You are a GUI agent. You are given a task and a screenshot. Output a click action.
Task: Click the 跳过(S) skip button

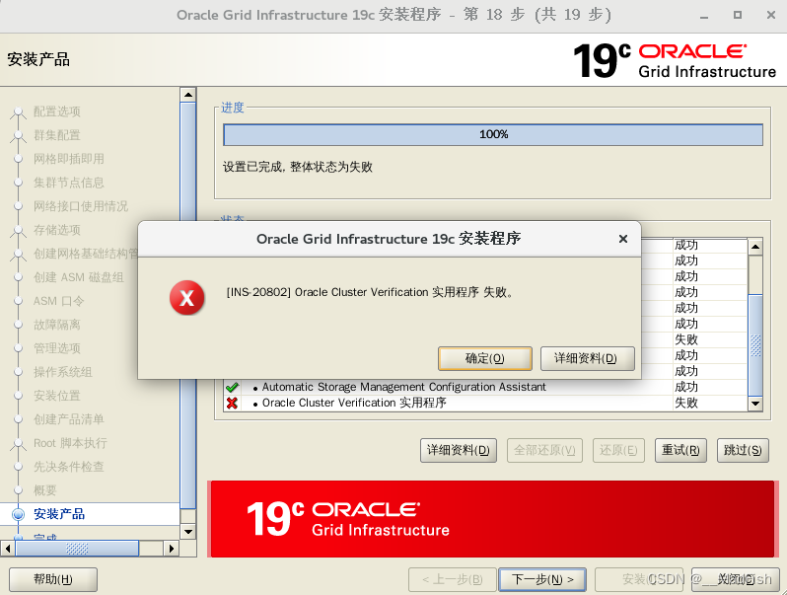(743, 450)
